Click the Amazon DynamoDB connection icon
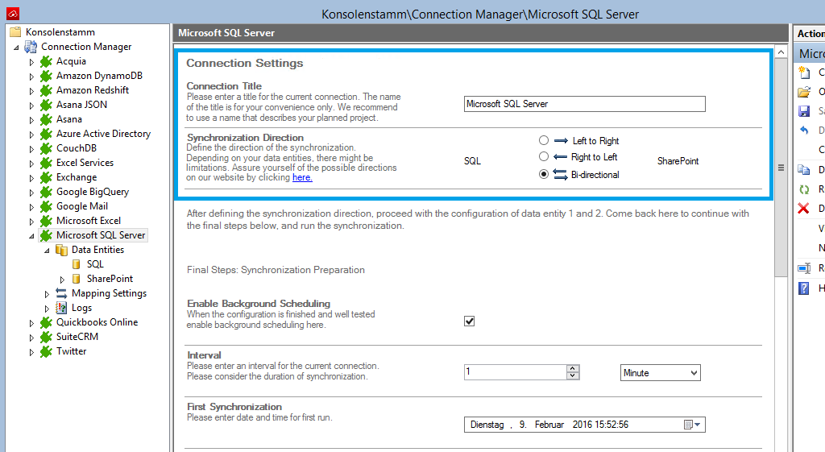This screenshot has width=825, height=452. pyautogui.click(x=46, y=76)
